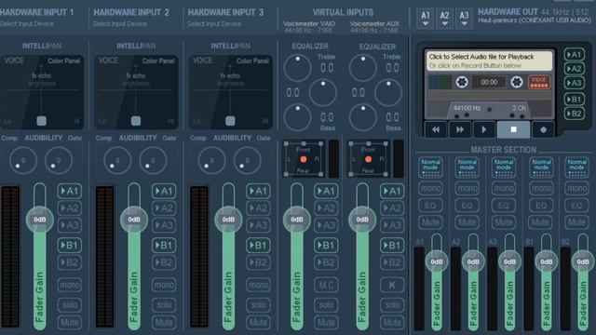Viewport: 596px width, 335px height.
Task: Enable recorder output to A1 bus
Action: (574, 54)
